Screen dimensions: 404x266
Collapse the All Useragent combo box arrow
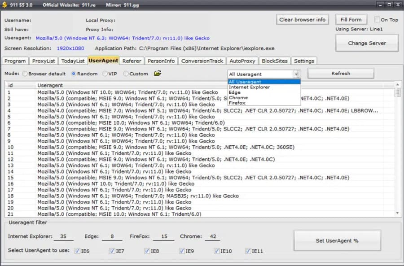pos(297,74)
